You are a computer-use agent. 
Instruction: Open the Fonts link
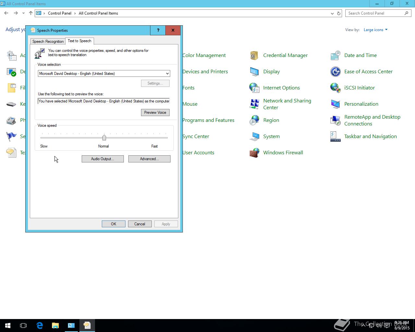pyautogui.click(x=188, y=88)
